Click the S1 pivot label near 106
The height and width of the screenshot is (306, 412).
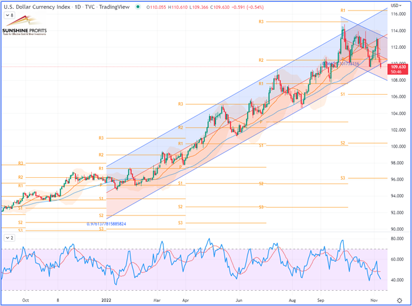pos(343,94)
